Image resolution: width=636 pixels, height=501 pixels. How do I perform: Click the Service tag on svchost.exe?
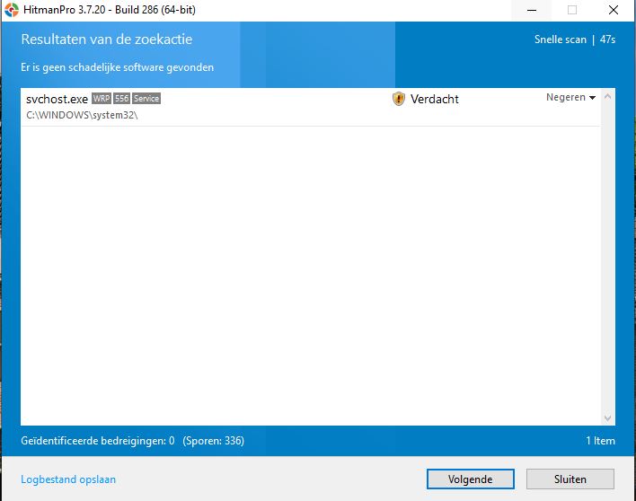click(146, 99)
